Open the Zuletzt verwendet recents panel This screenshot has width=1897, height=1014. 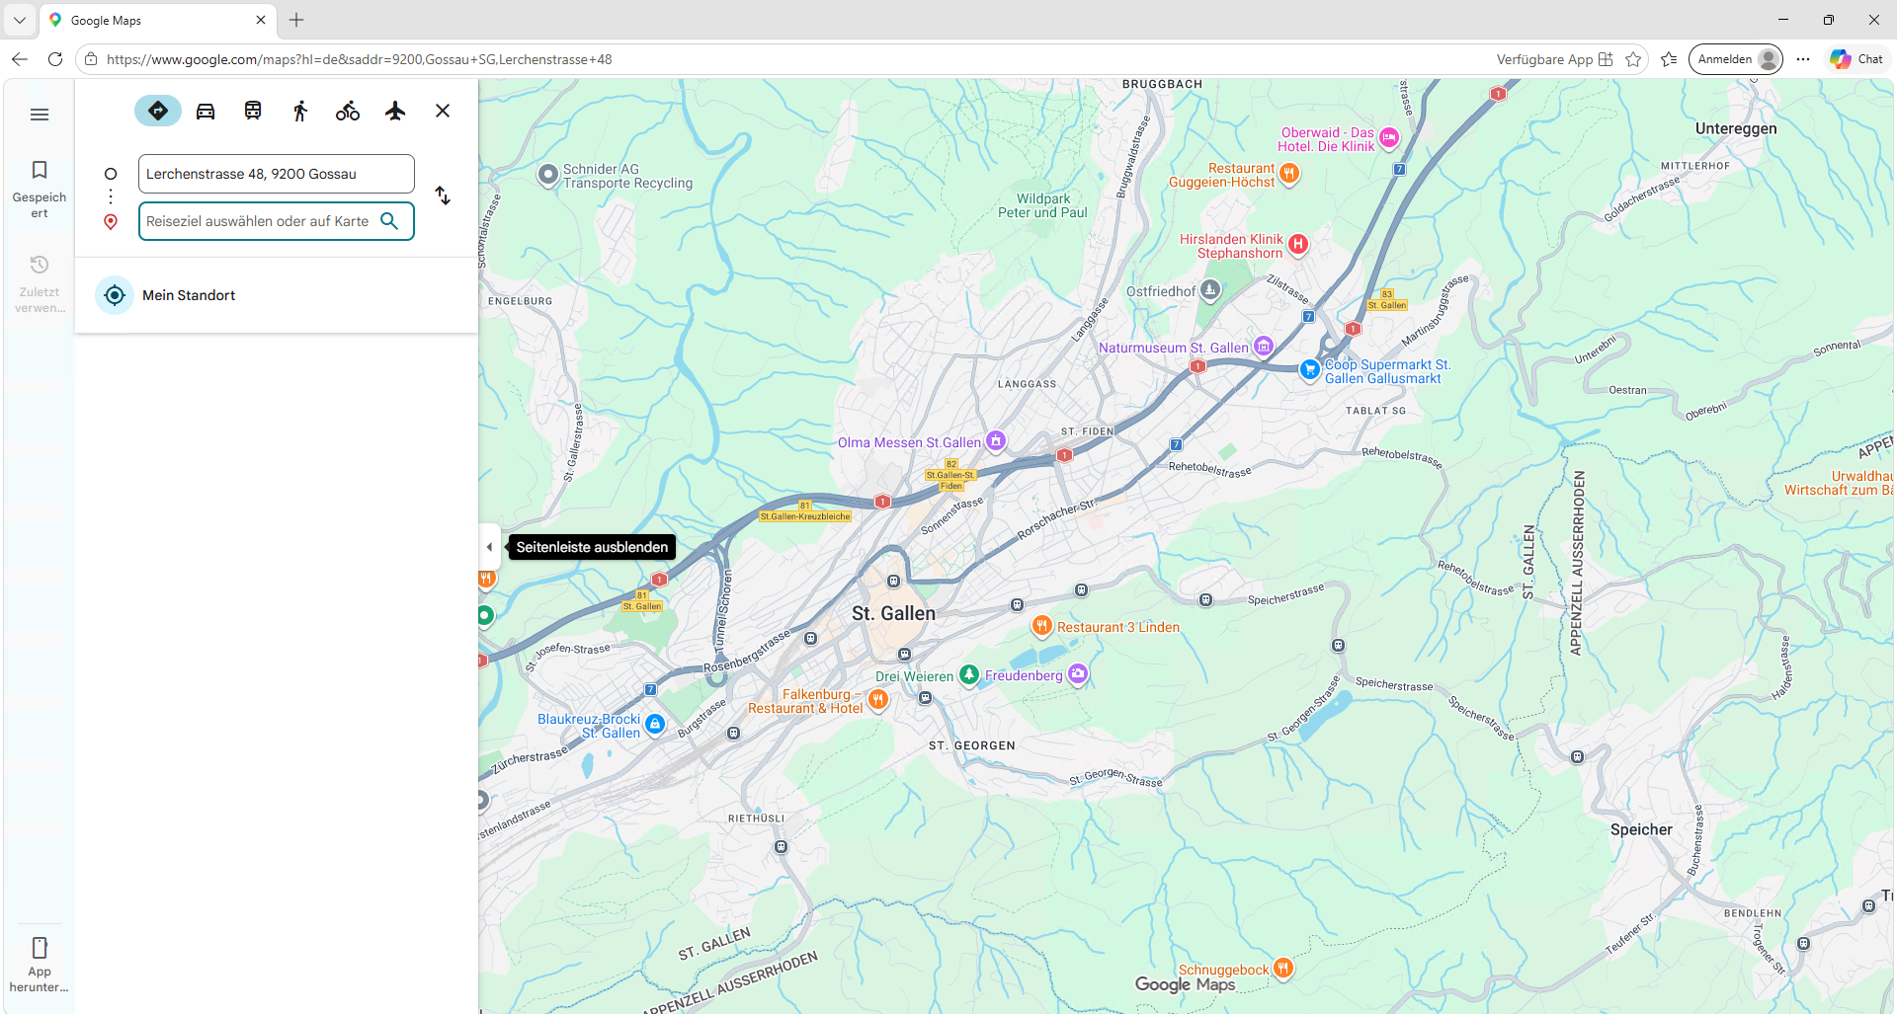click(40, 283)
